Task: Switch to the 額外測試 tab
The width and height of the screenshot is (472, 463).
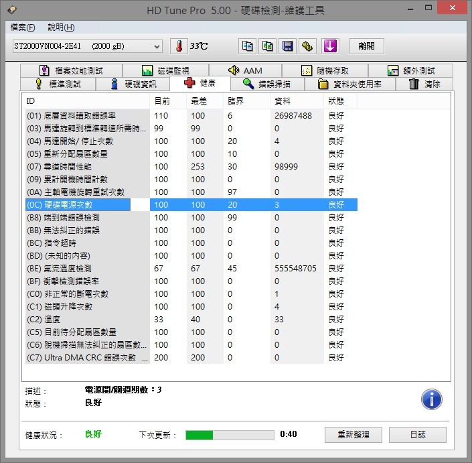Action: 410,71
